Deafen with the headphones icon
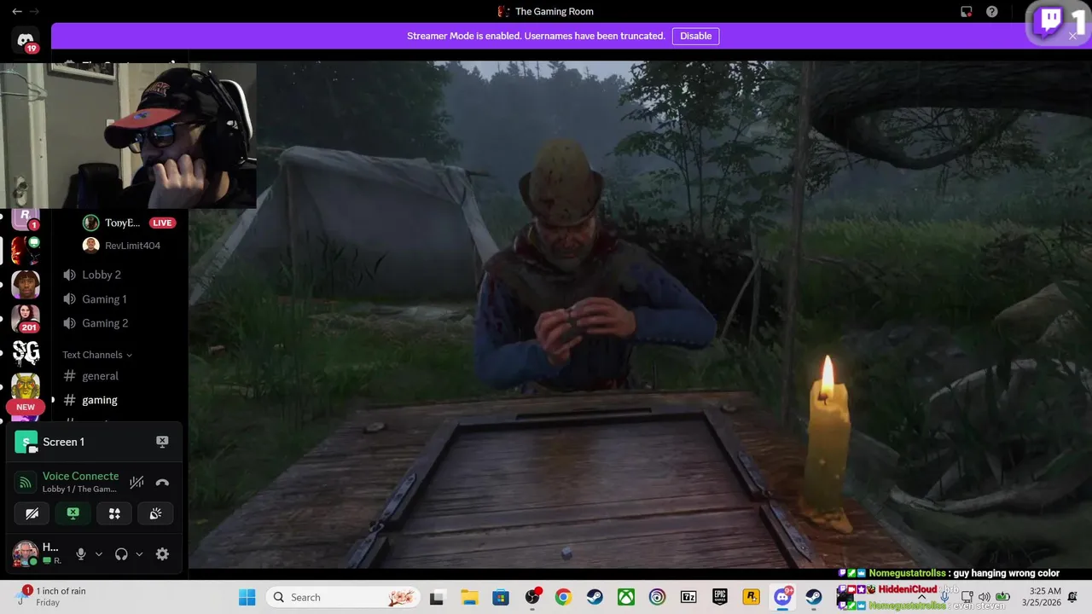 (121, 554)
